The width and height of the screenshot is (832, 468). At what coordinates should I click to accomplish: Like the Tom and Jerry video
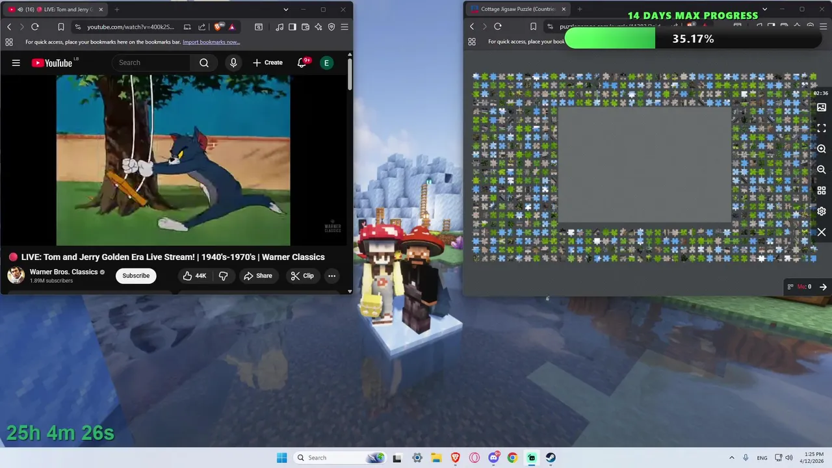[194, 276]
